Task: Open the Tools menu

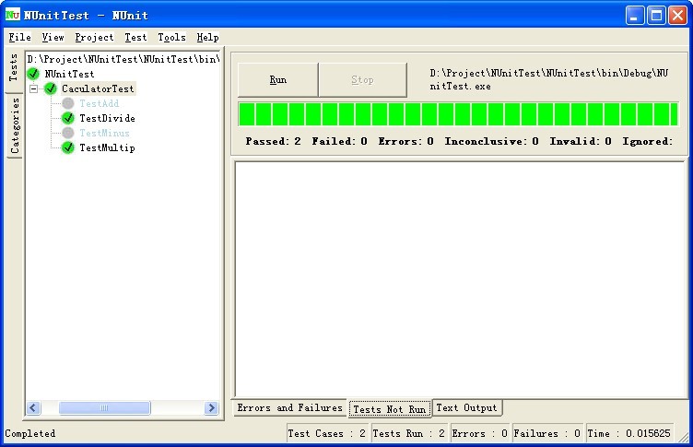Action: [x=171, y=38]
